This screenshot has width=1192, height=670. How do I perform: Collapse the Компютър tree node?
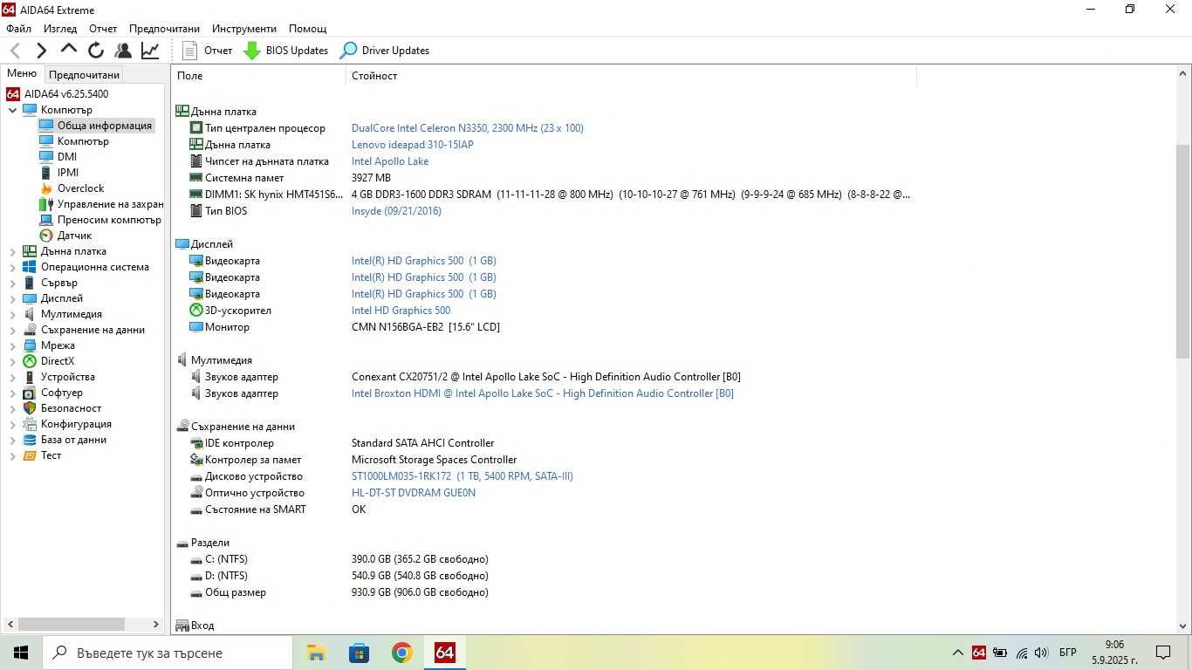[13, 110]
